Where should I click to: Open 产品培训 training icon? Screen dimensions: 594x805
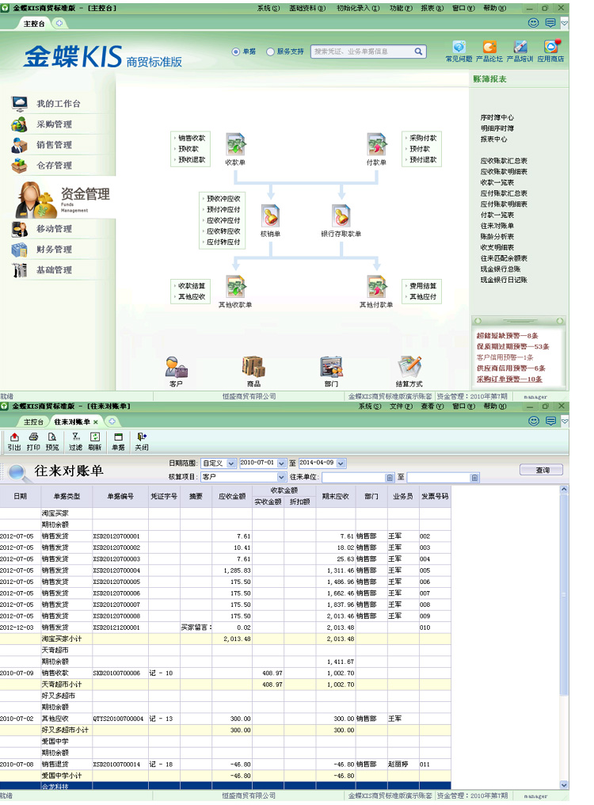pyautogui.click(x=520, y=48)
